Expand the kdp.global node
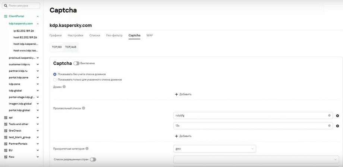This screenshot has height=167, width=343. pyautogui.click(x=38, y=91)
